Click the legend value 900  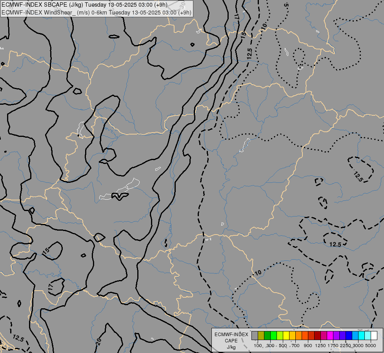pyautogui.click(x=308, y=346)
